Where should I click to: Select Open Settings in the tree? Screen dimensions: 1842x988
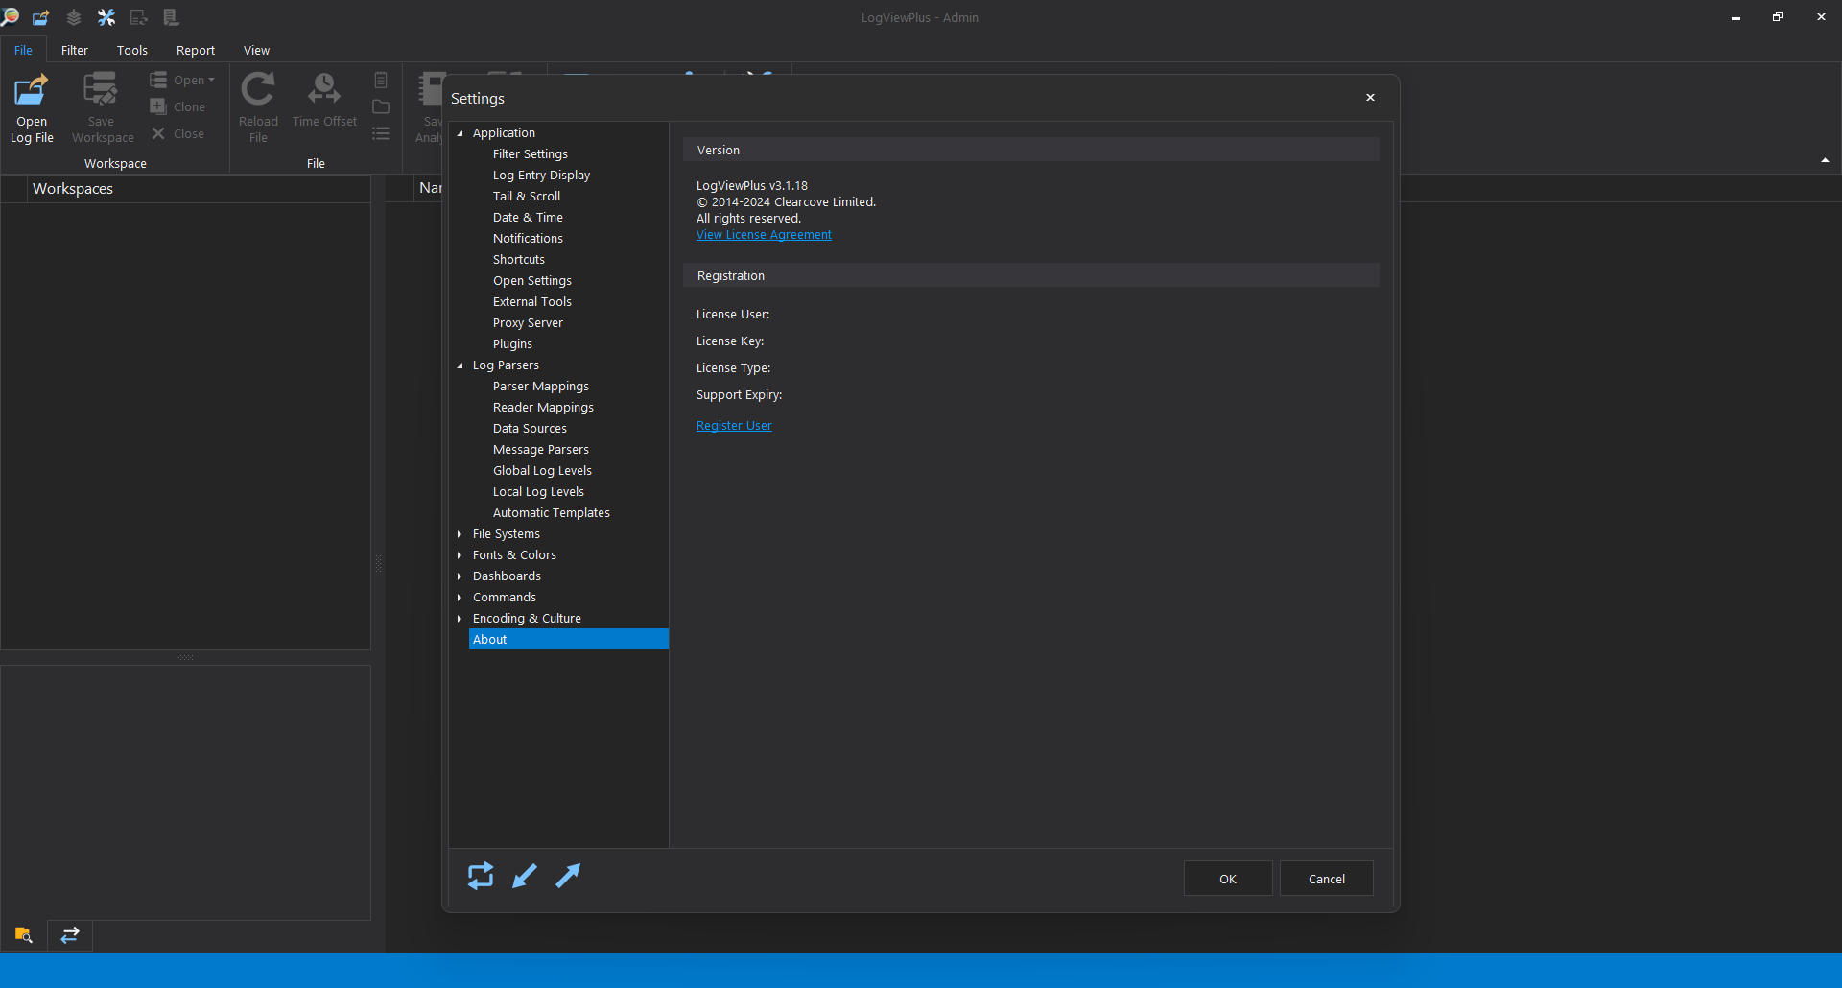pos(532,281)
